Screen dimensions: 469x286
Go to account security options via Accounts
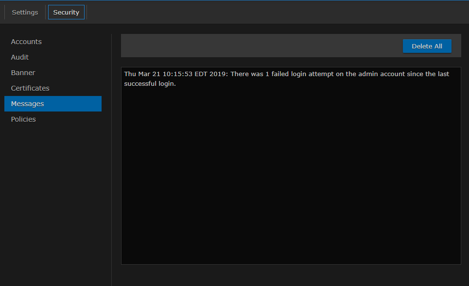click(26, 42)
